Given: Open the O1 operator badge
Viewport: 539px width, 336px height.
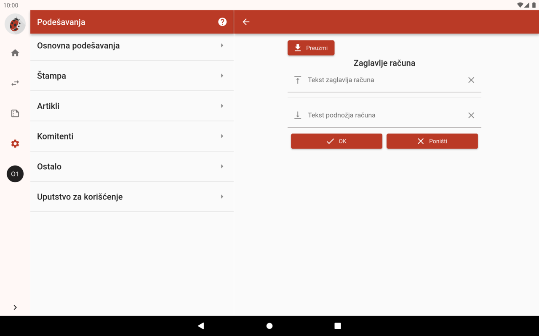Looking at the screenshot, I should click(x=15, y=174).
